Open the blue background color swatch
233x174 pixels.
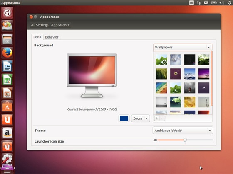coord(124,118)
